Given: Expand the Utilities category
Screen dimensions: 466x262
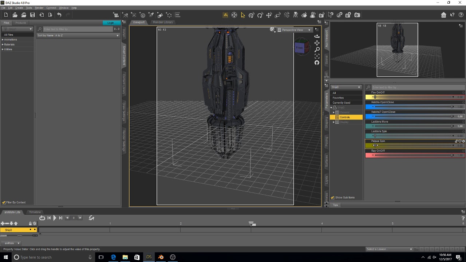Looking at the screenshot, I should coord(3,49).
